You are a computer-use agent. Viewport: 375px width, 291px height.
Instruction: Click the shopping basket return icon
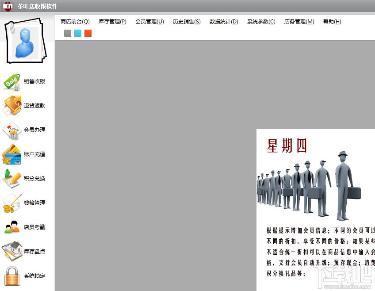point(11,105)
